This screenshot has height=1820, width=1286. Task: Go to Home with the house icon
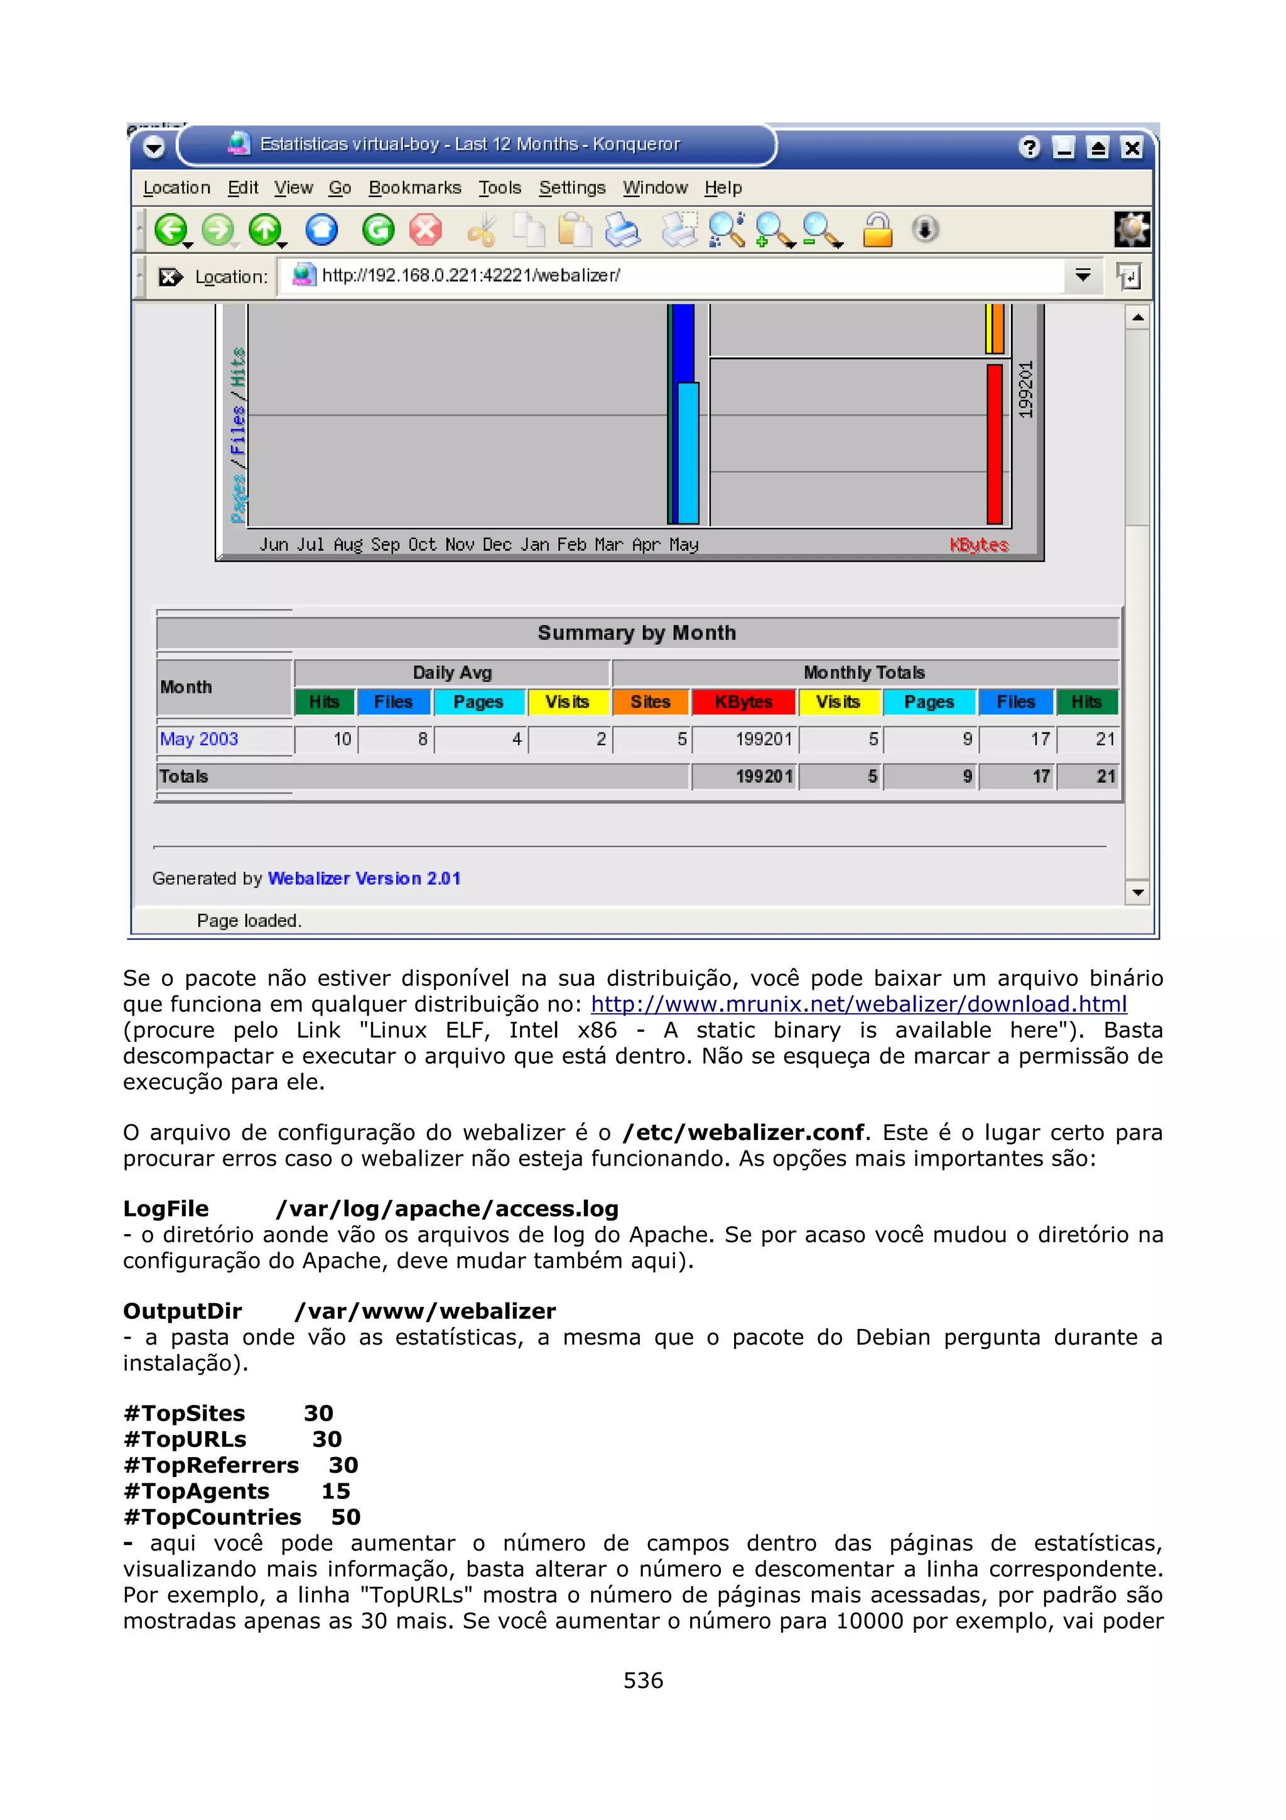tap(321, 230)
